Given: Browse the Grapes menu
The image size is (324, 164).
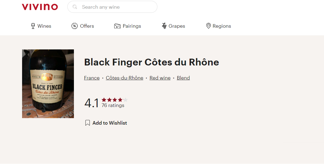Looking at the screenshot, I should (177, 26).
